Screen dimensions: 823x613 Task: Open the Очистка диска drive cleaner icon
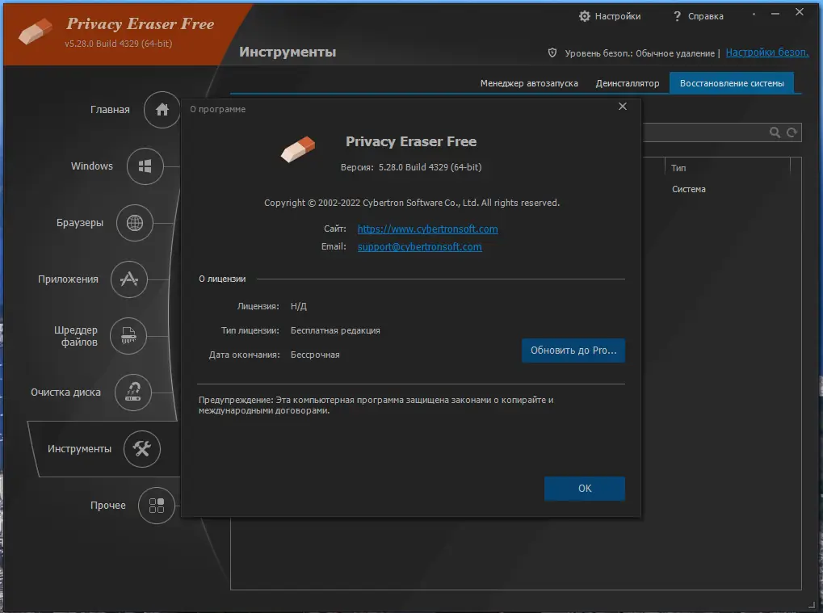(x=133, y=392)
